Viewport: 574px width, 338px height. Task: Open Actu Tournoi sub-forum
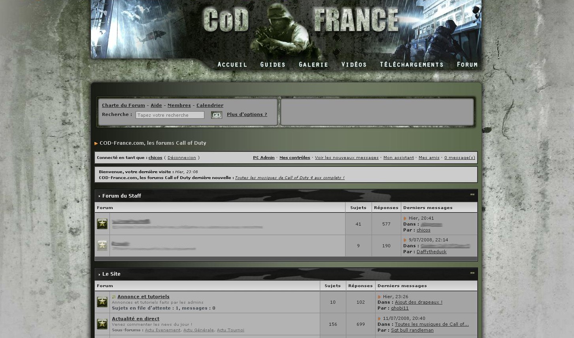point(230,330)
